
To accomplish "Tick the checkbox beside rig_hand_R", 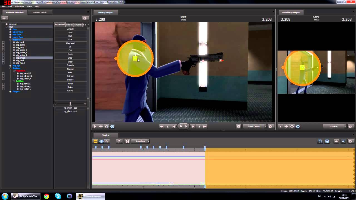I will point(3,74).
